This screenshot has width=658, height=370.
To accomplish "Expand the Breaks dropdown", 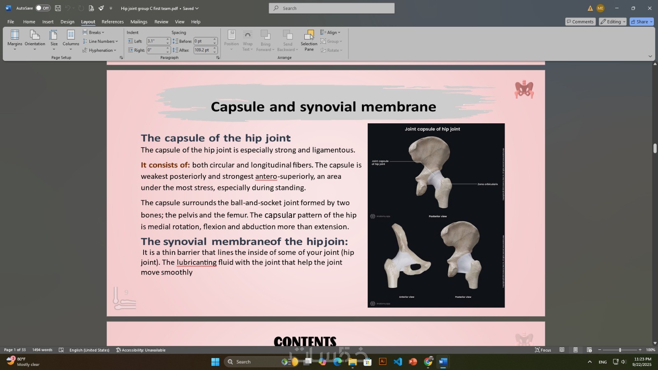I will [94, 32].
